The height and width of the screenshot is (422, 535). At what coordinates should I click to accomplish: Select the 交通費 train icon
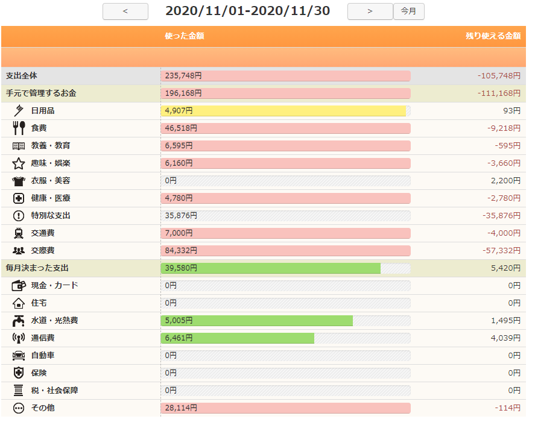click(17, 233)
